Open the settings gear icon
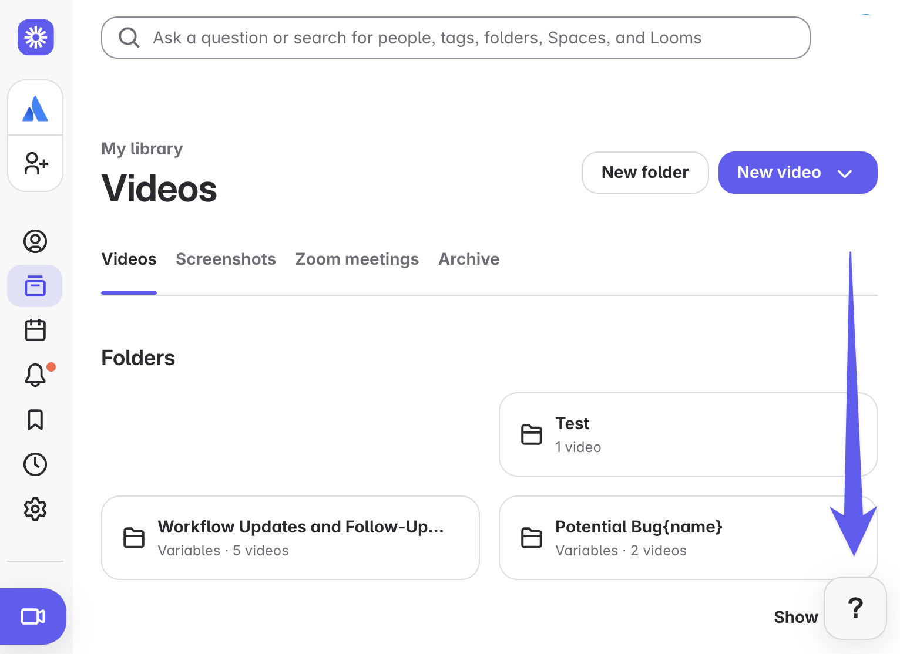 click(35, 509)
